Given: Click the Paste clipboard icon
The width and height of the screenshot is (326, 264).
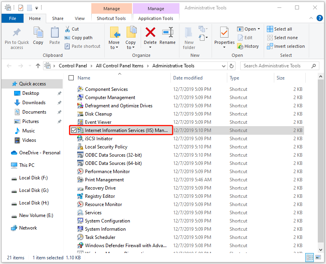Looking at the screenshot, I should [x=55, y=32].
